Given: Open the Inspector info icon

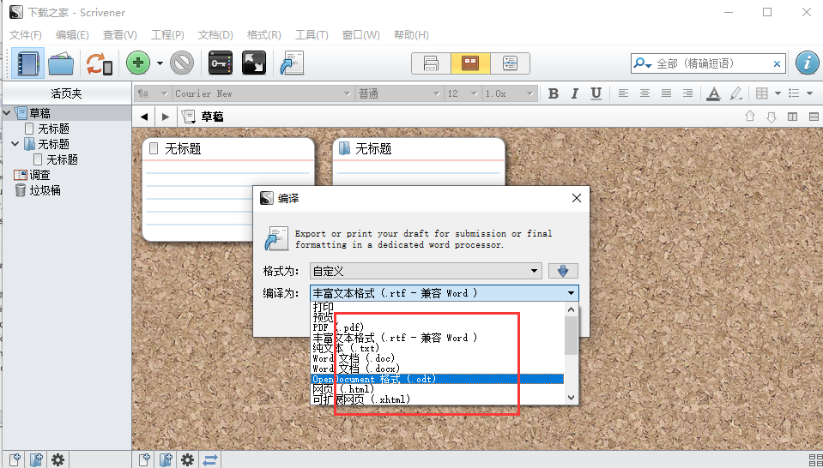Looking at the screenshot, I should (808, 63).
